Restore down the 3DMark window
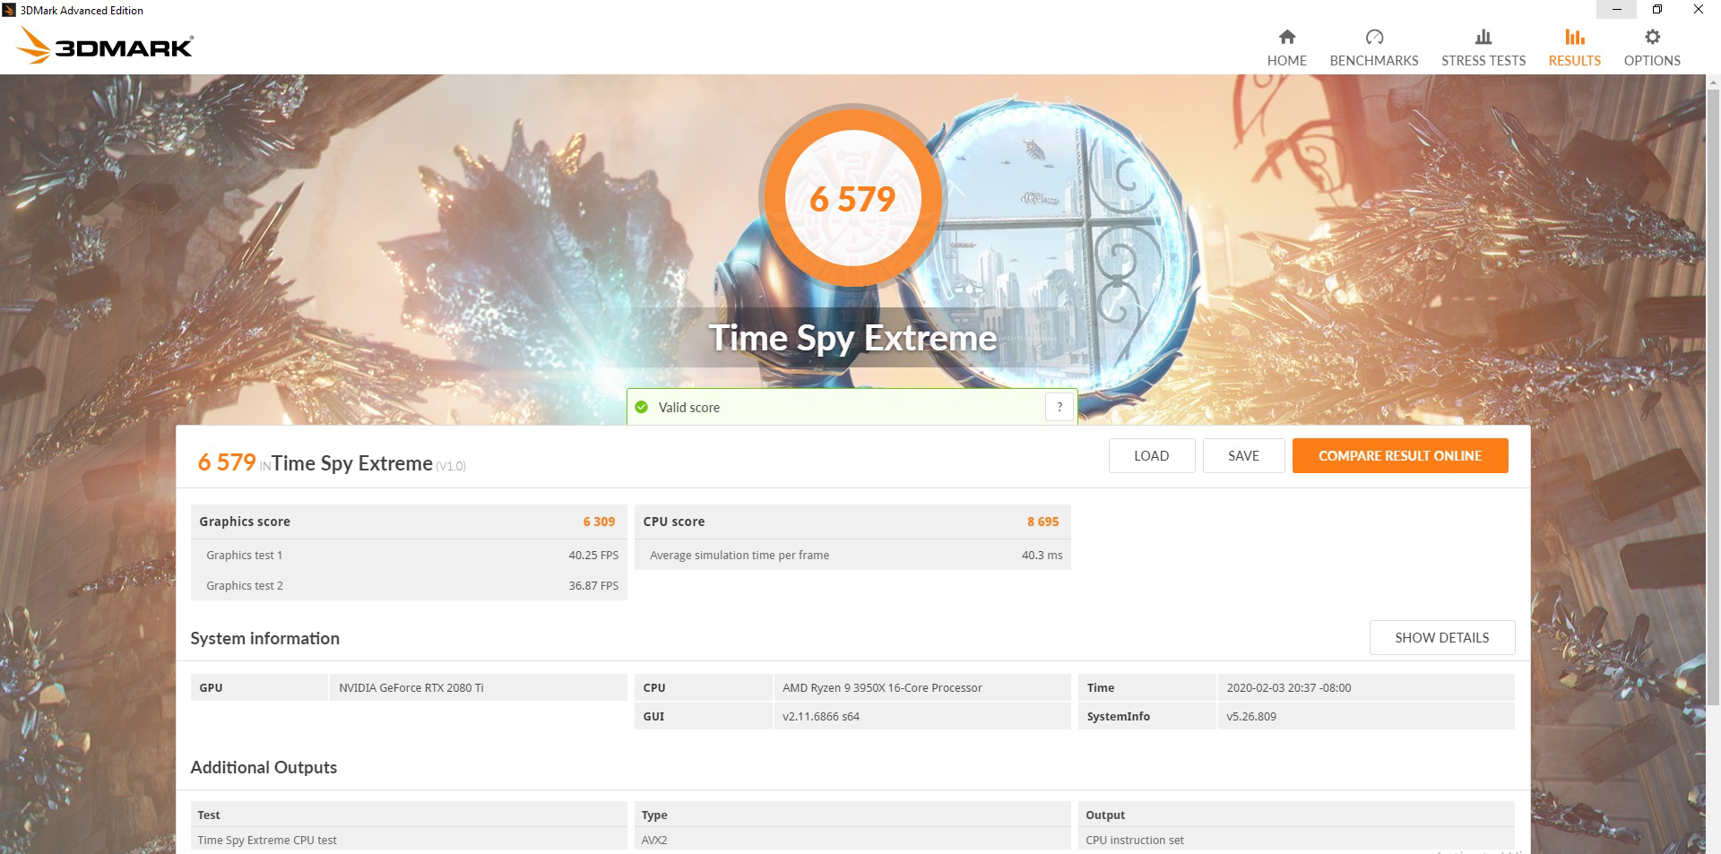1721x854 pixels. 1657,10
